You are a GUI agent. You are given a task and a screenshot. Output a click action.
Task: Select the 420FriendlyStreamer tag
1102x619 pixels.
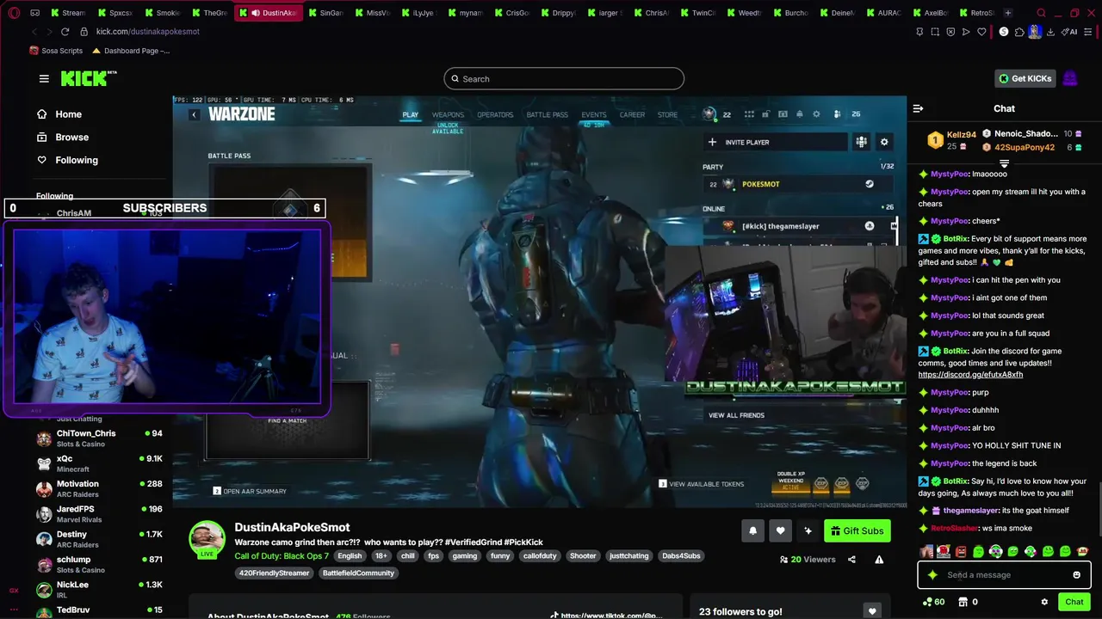[274, 573]
